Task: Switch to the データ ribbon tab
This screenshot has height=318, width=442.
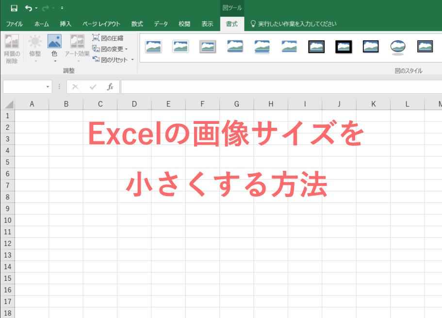Action: 160,23
